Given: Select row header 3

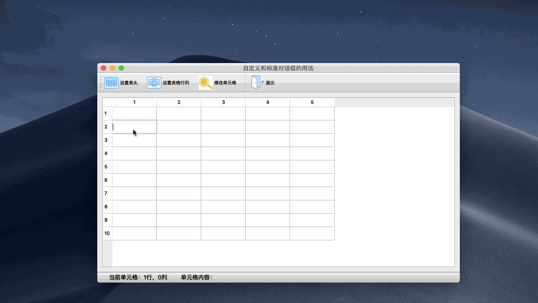Looking at the screenshot, I should [x=108, y=140].
